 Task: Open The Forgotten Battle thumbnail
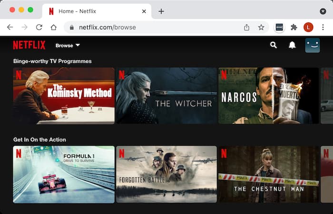(166, 174)
